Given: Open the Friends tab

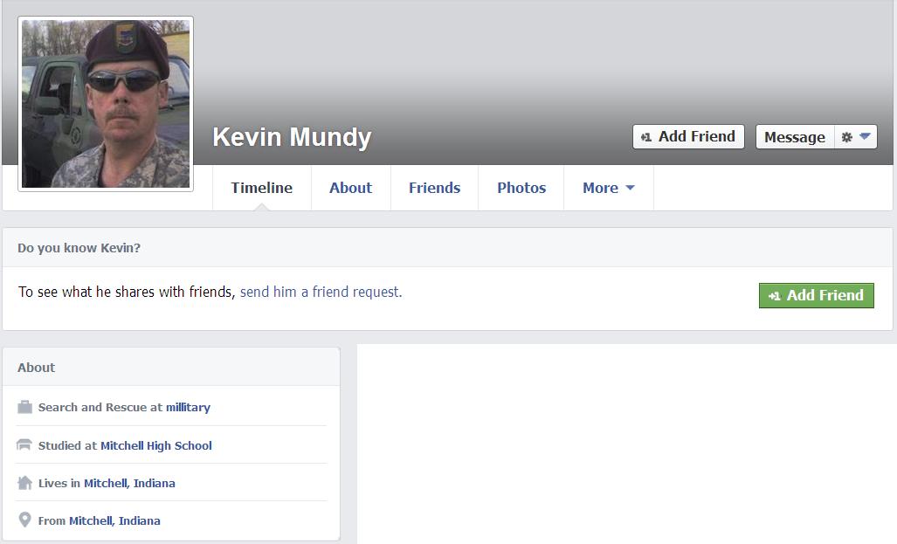Looking at the screenshot, I should click(x=434, y=188).
